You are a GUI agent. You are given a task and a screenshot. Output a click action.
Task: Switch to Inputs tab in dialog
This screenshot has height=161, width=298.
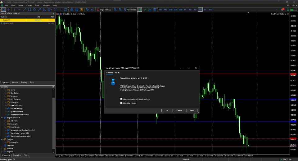pos(117,73)
